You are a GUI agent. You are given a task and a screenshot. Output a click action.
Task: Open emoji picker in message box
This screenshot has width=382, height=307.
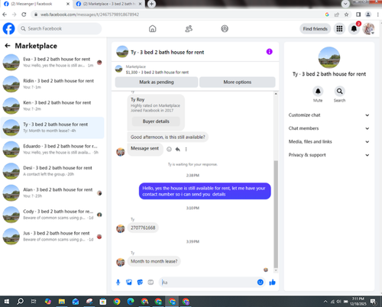pyautogui.click(x=260, y=282)
